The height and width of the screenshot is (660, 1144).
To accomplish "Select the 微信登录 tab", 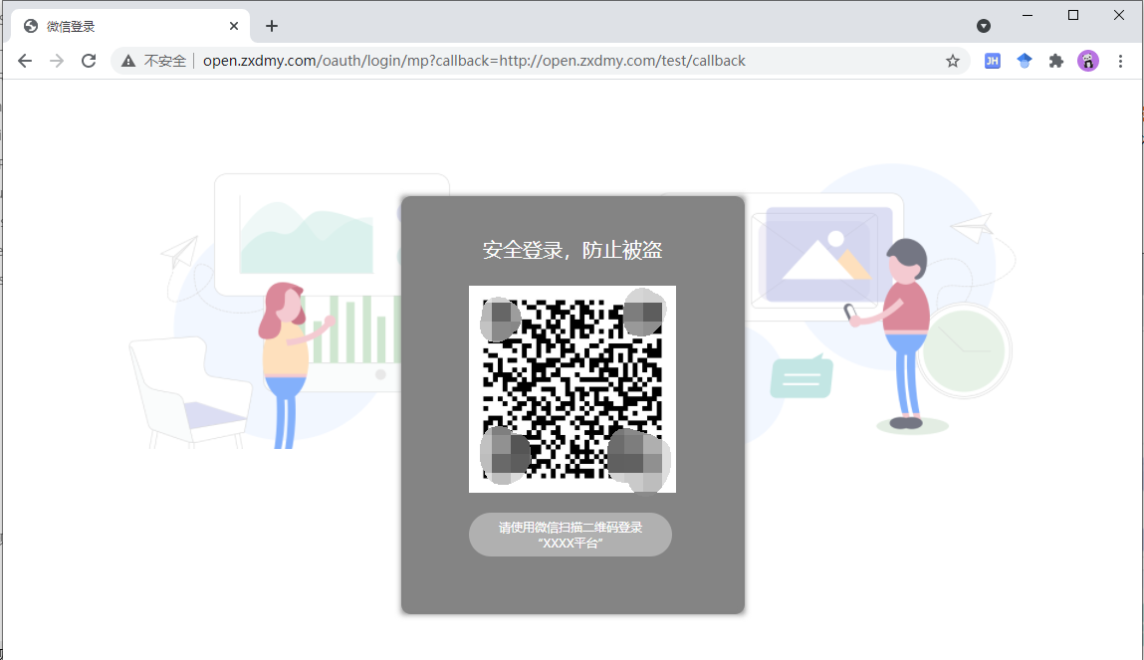I will (x=130, y=26).
